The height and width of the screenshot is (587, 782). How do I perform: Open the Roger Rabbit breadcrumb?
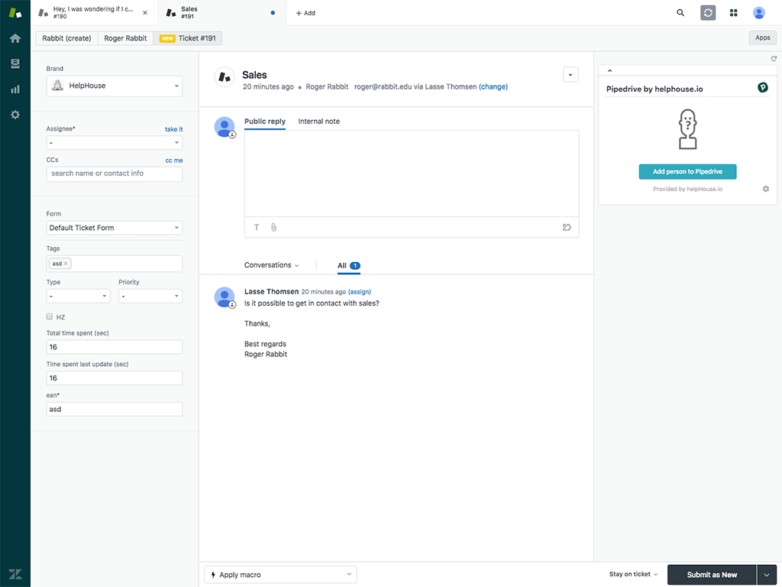(x=125, y=38)
